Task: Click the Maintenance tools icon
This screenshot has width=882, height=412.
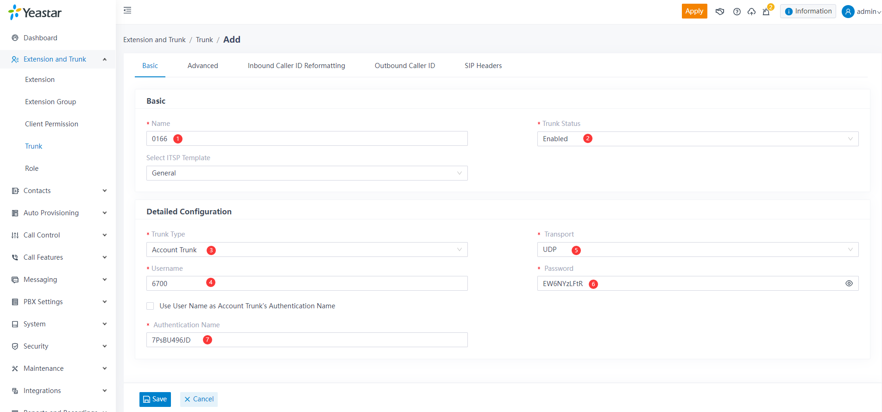Action: (x=15, y=368)
